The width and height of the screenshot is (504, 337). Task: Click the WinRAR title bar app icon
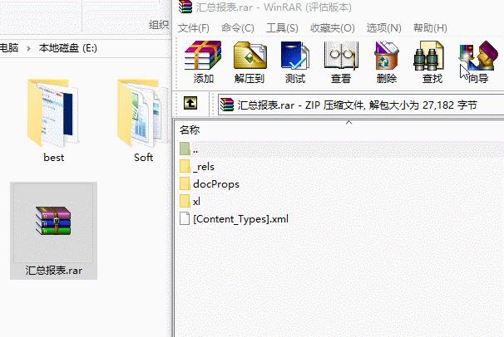185,7
